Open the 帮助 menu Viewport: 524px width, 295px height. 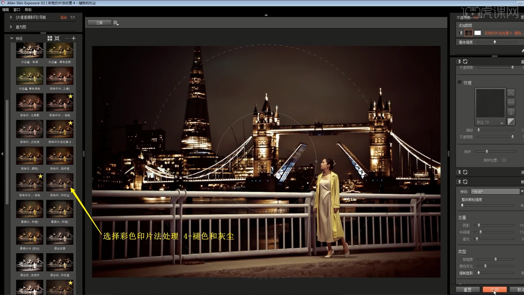[28, 10]
